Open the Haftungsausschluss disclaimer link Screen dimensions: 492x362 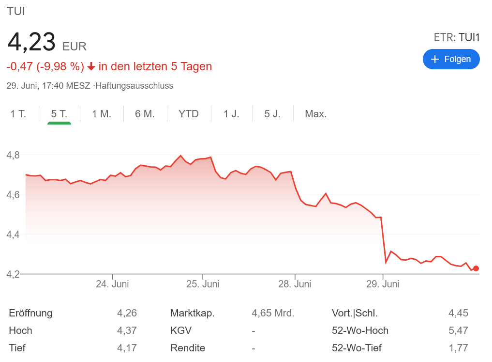(x=134, y=86)
